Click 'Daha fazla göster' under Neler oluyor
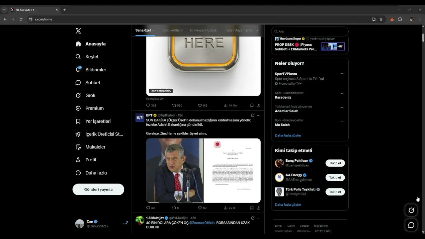Viewport: 425px width, 239px height. point(288,135)
